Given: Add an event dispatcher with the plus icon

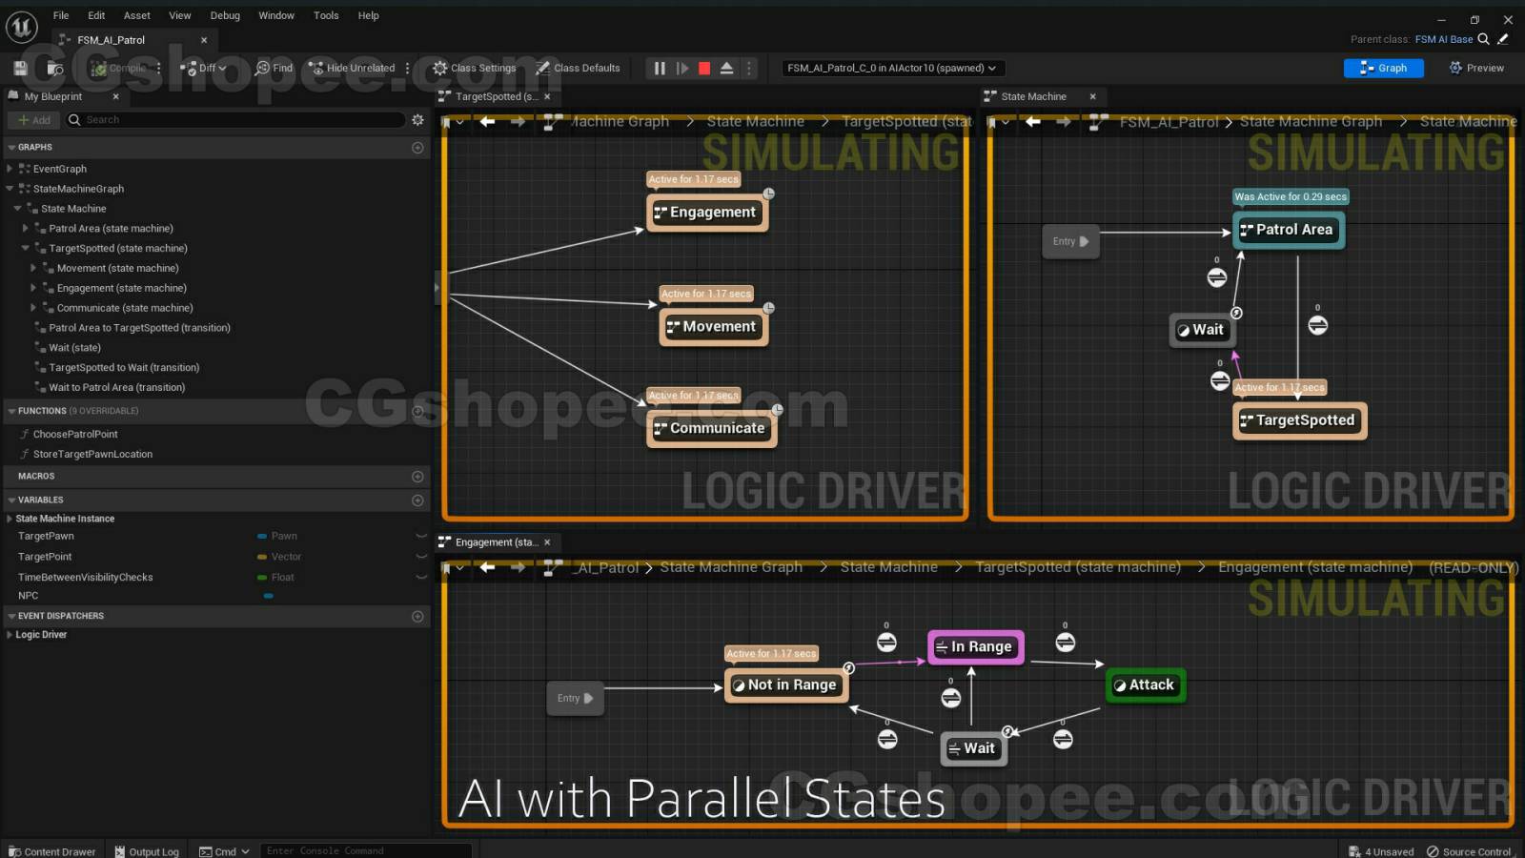Looking at the screenshot, I should 417,616.
